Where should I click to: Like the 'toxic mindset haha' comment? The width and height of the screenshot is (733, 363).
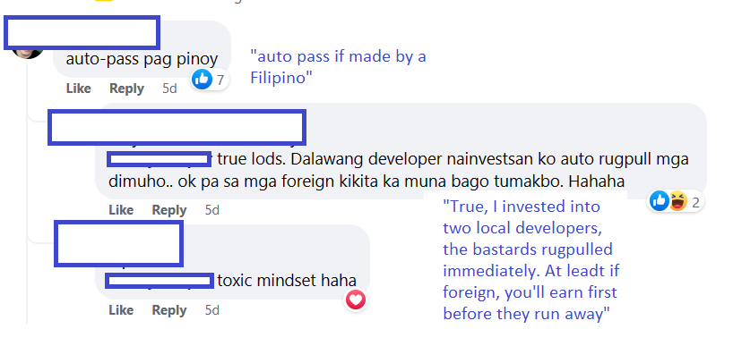[121, 310]
